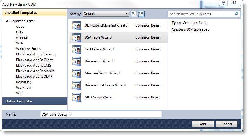Select the Windows Forms category
This screenshot has width=248, height=136.
(28, 49)
